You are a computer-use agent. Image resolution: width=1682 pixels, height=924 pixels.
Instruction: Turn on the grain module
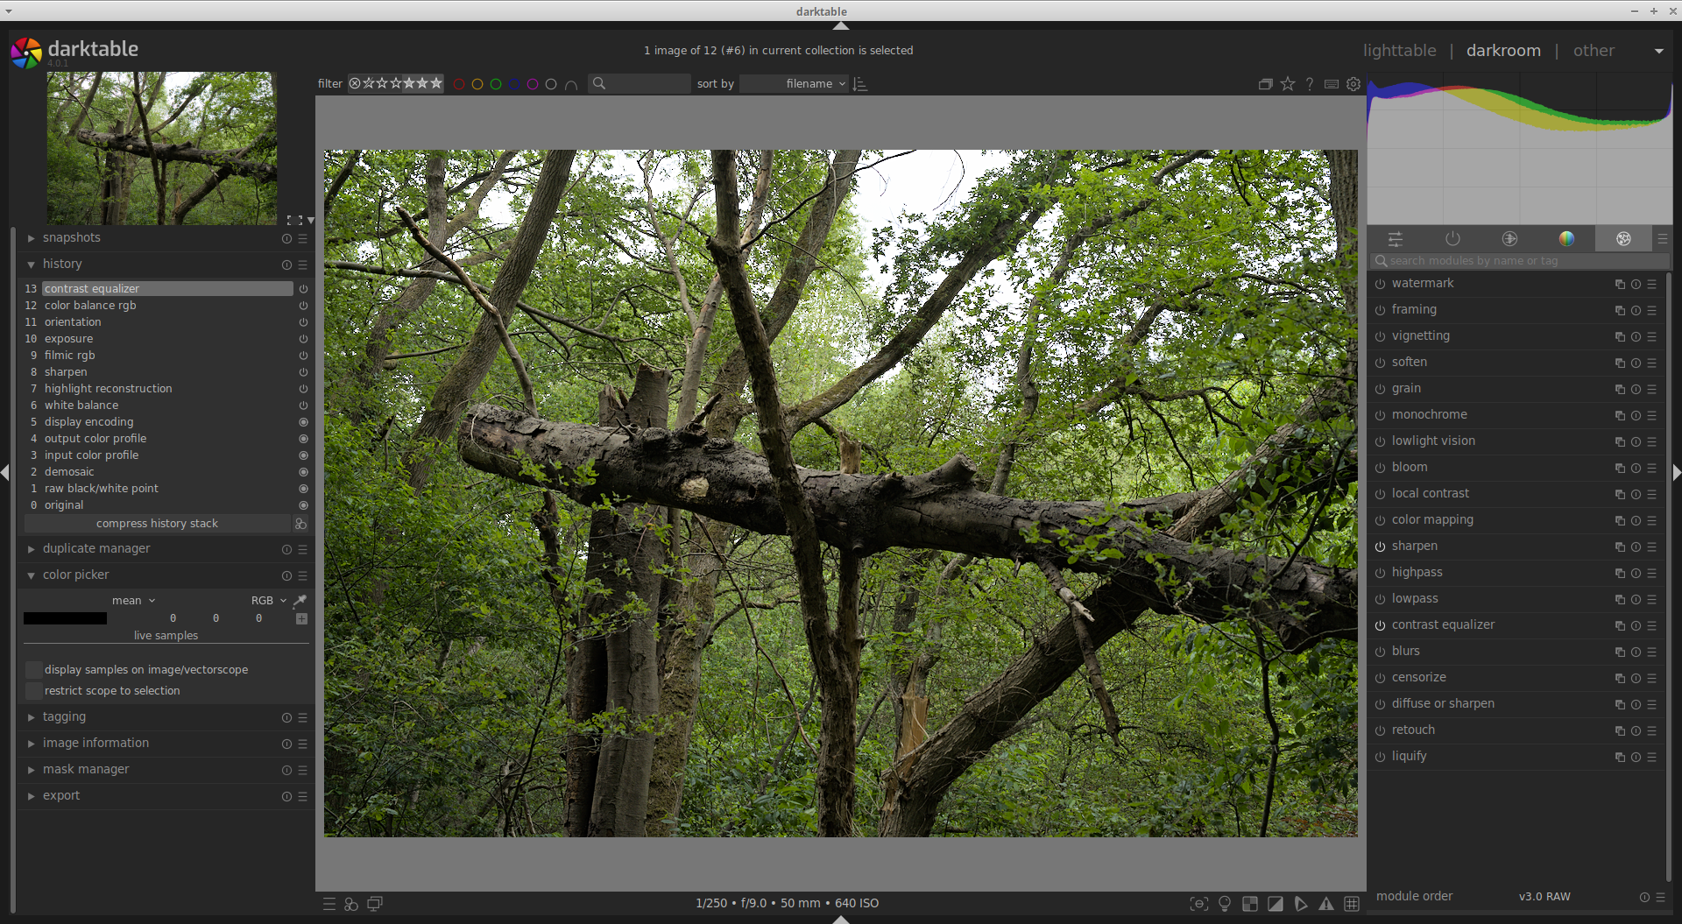click(1380, 389)
